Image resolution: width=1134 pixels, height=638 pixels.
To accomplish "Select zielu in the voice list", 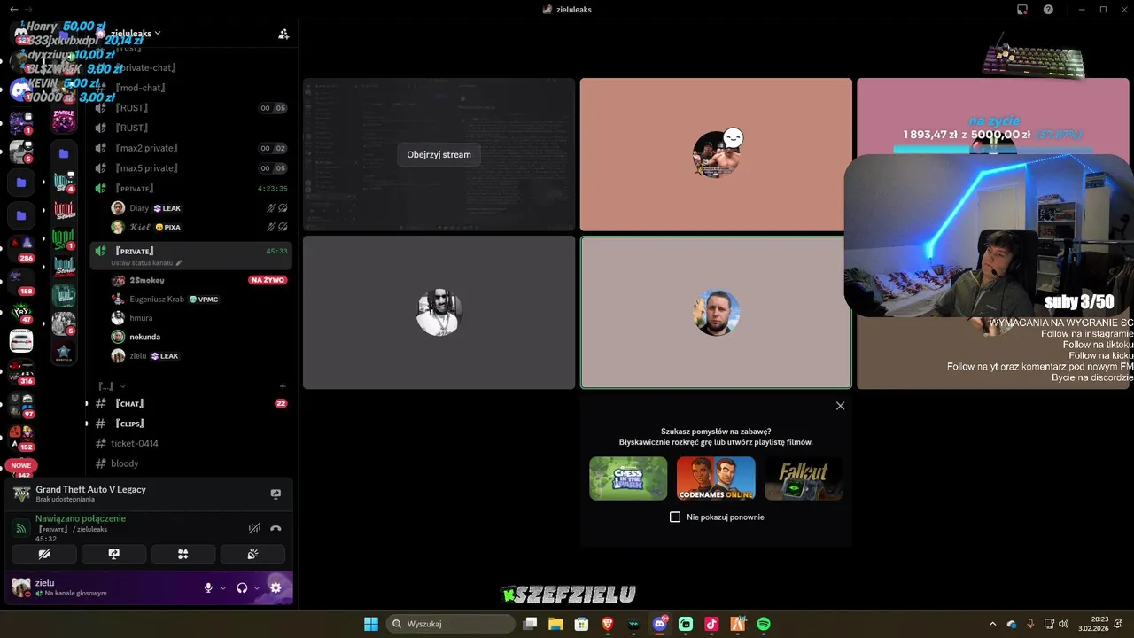I will click(x=199, y=356).
